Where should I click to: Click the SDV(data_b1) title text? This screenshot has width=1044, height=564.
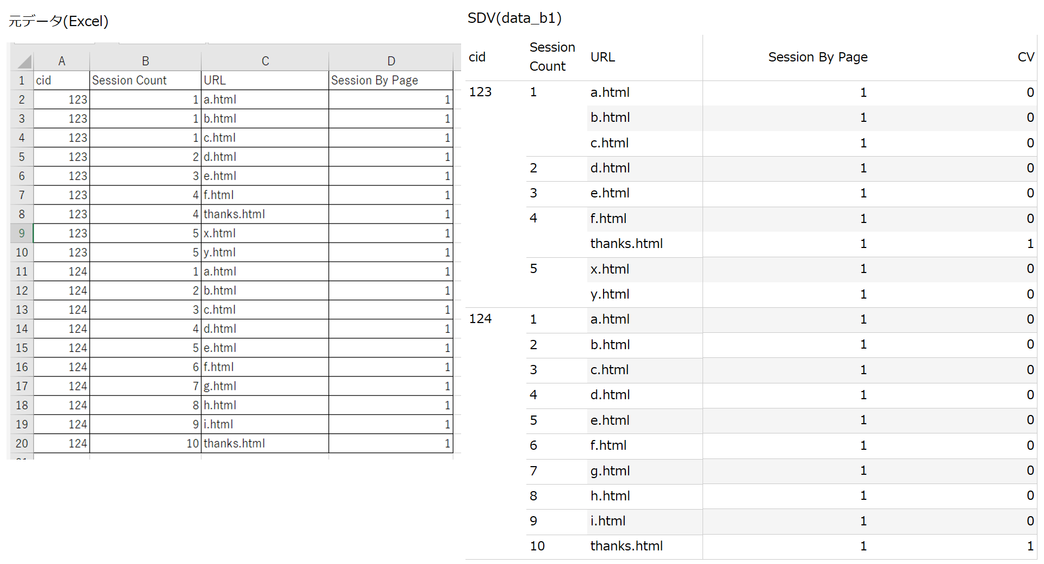514,18
